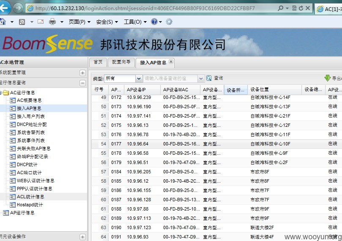Switch to the 配置向导 tab
This screenshot has width=342, height=241.
click(121, 62)
